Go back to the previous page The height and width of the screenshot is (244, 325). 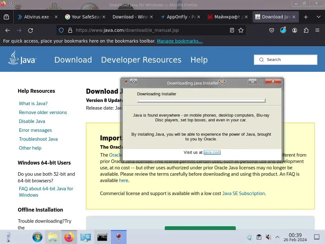[x=8, y=30]
